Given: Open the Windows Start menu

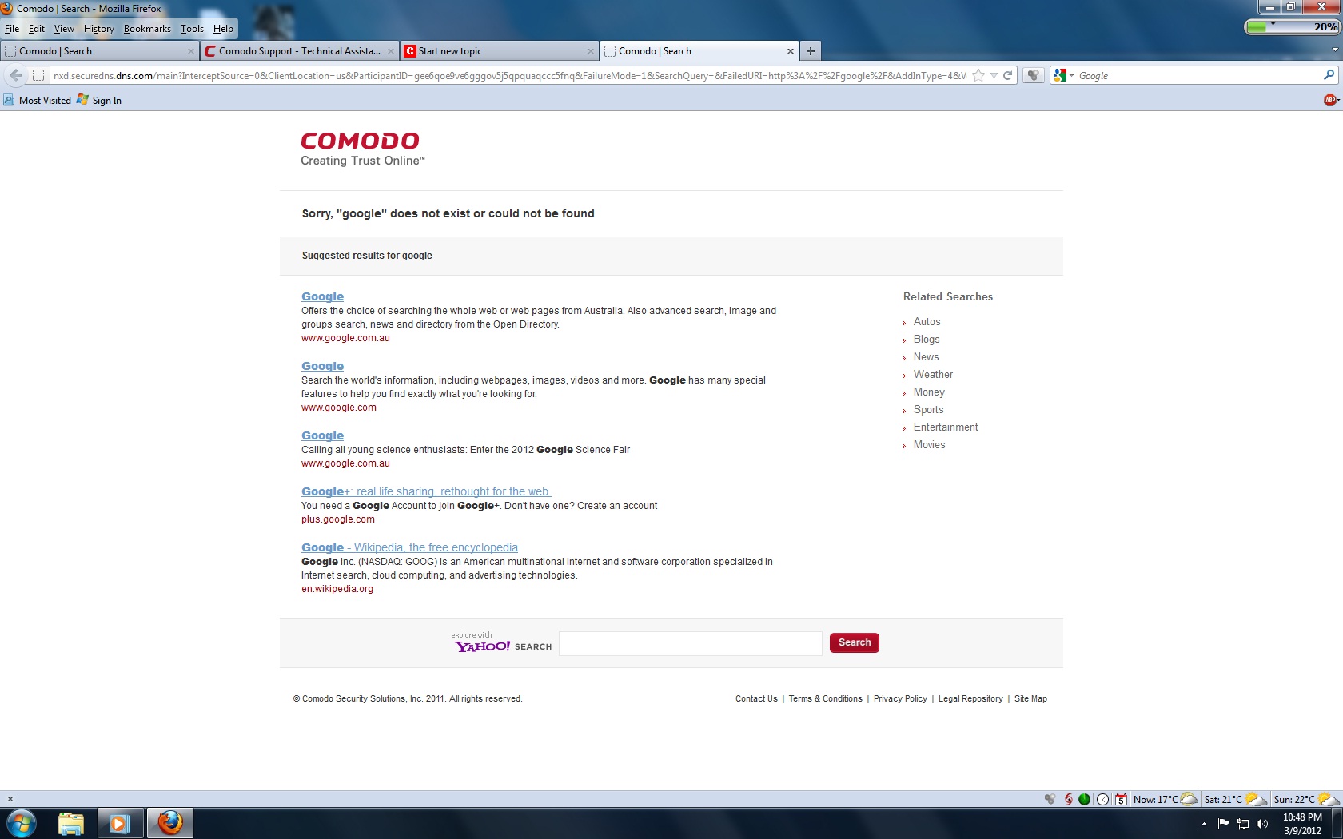Looking at the screenshot, I should tap(22, 823).
